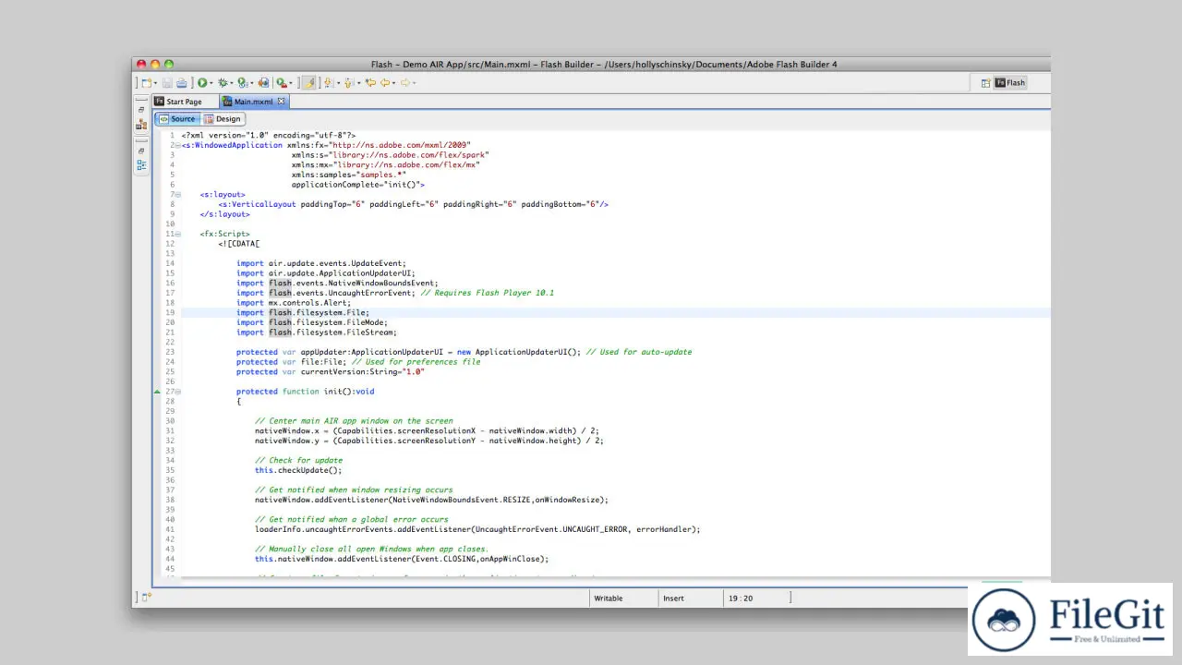Click 'import air.update.events.UpdateEvent;' line
The image size is (1182, 665).
pos(321,263)
